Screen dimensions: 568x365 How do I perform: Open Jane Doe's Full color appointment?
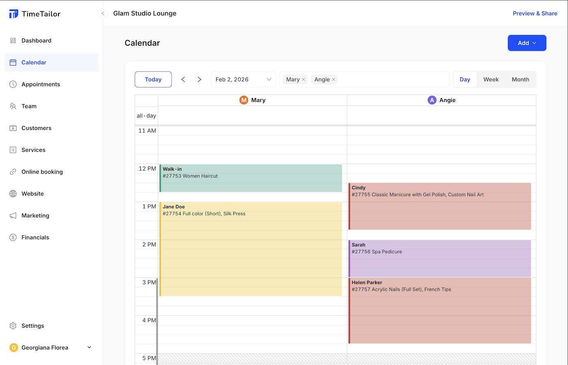click(x=252, y=247)
